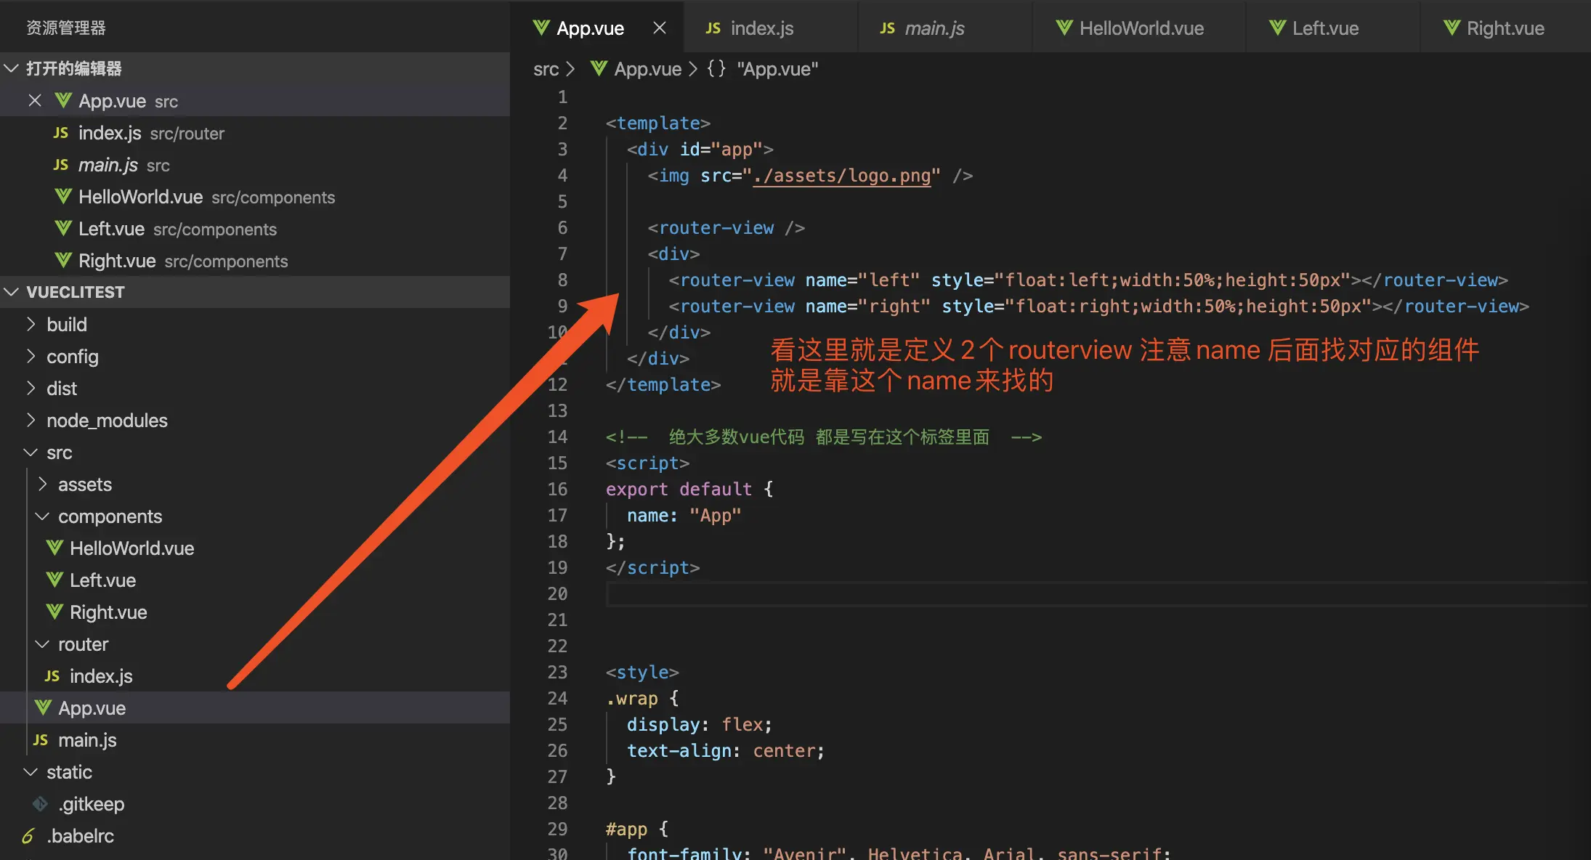Image resolution: width=1591 pixels, height=860 pixels.
Task: Open Right.vue in the components folder
Action: [x=108, y=612]
